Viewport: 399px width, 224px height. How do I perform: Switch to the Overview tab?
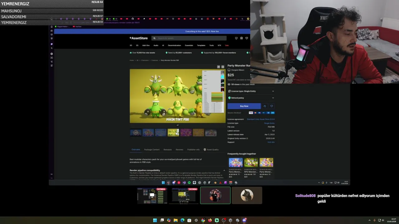[136, 150]
